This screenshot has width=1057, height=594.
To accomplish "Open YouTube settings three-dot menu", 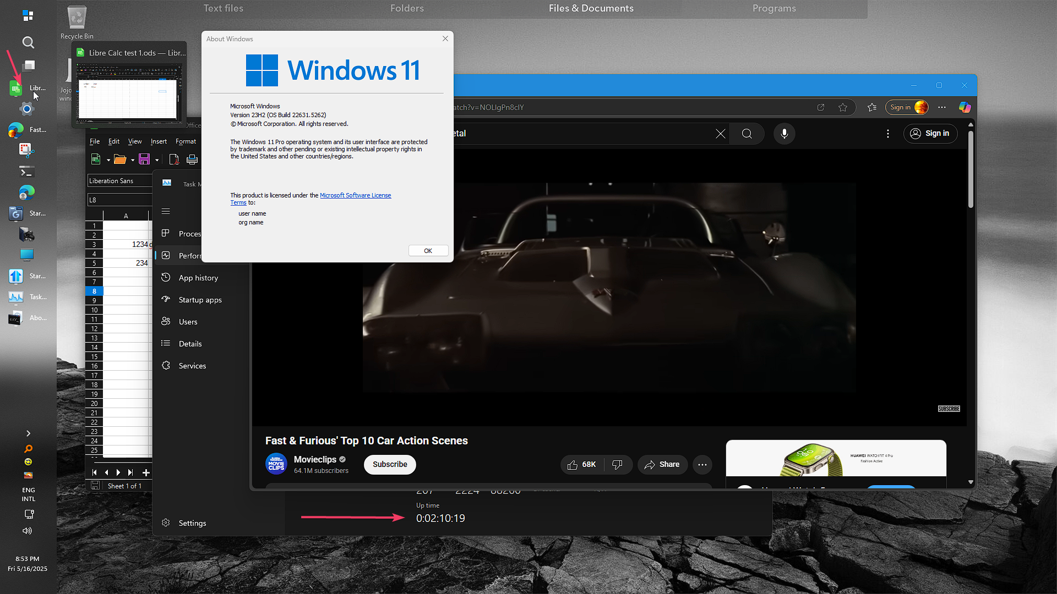I will [888, 134].
